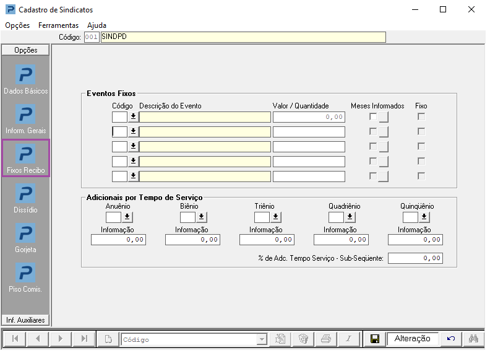Screen dimensions: 490x353
Task: Open the Dados Básicos section icon
Action: click(x=25, y=74)
